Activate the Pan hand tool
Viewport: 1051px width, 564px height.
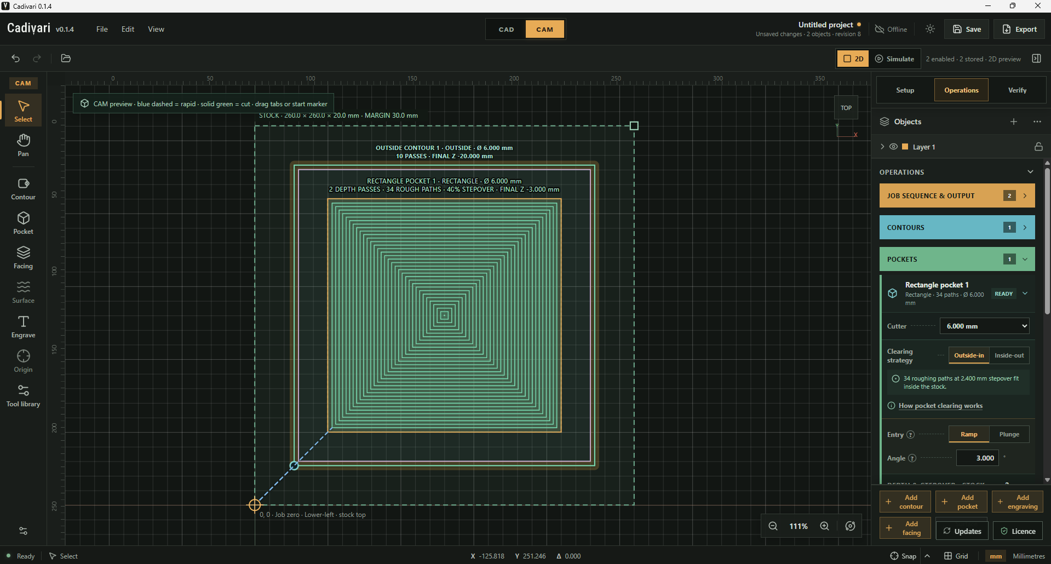click(x=23, y=145)
